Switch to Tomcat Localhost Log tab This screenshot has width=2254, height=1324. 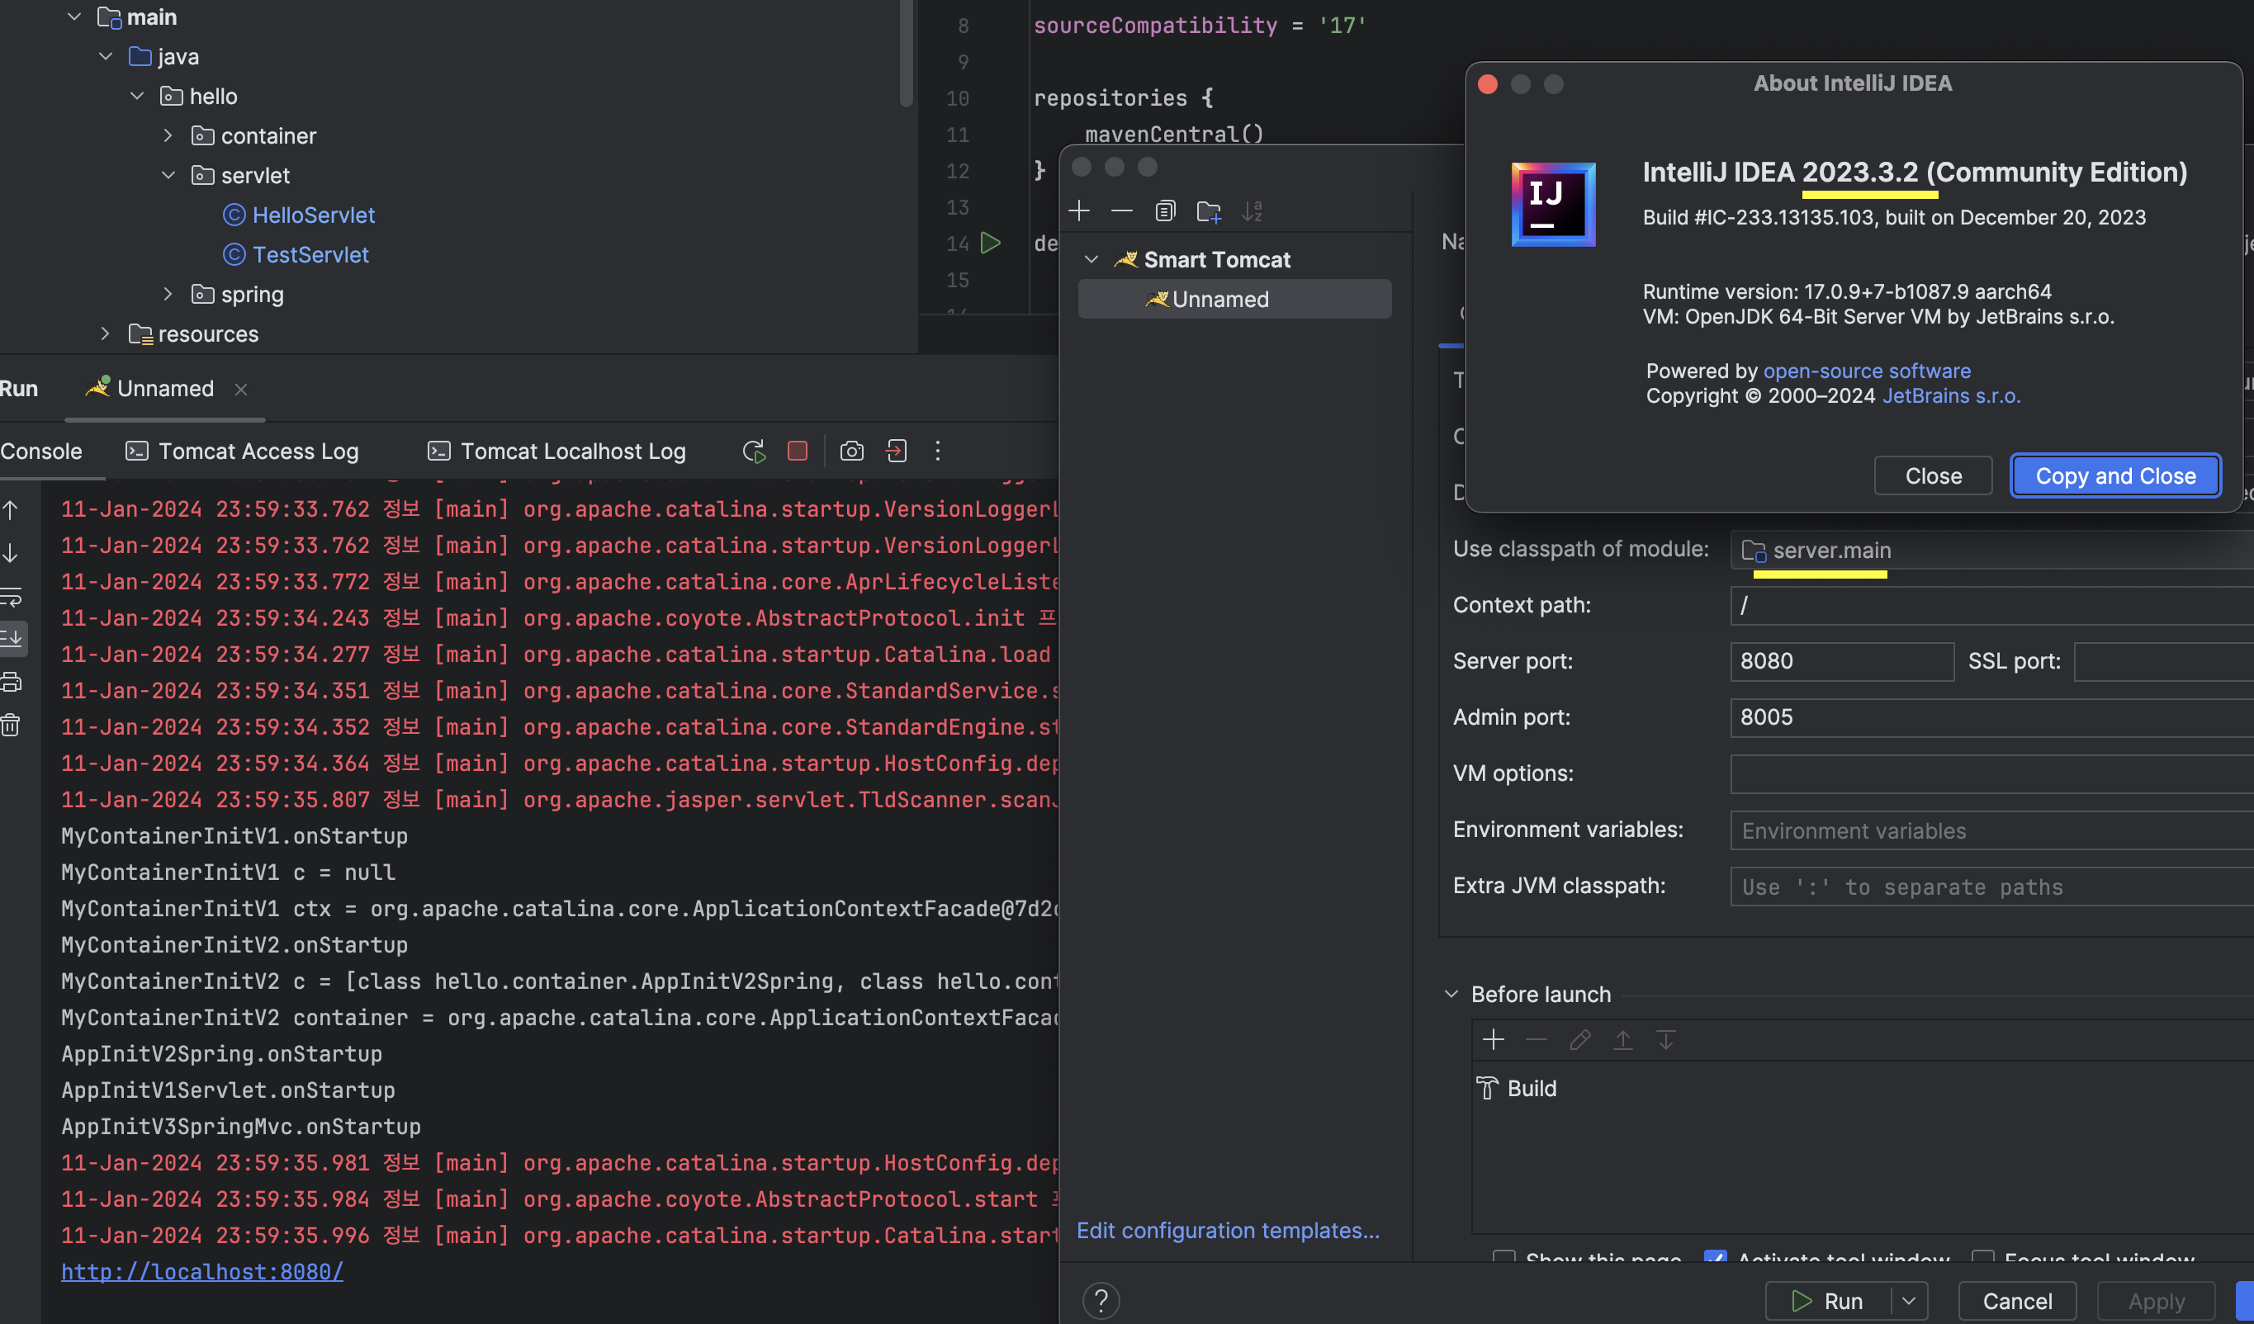pos(556,452)
